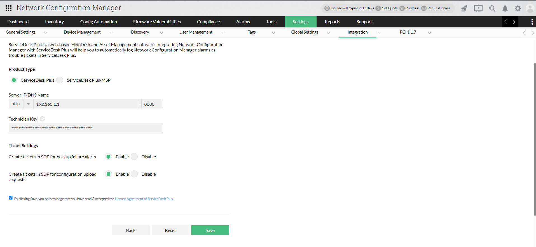
Task: Open the Inventory tab
Action: click(x=54, y=22)
